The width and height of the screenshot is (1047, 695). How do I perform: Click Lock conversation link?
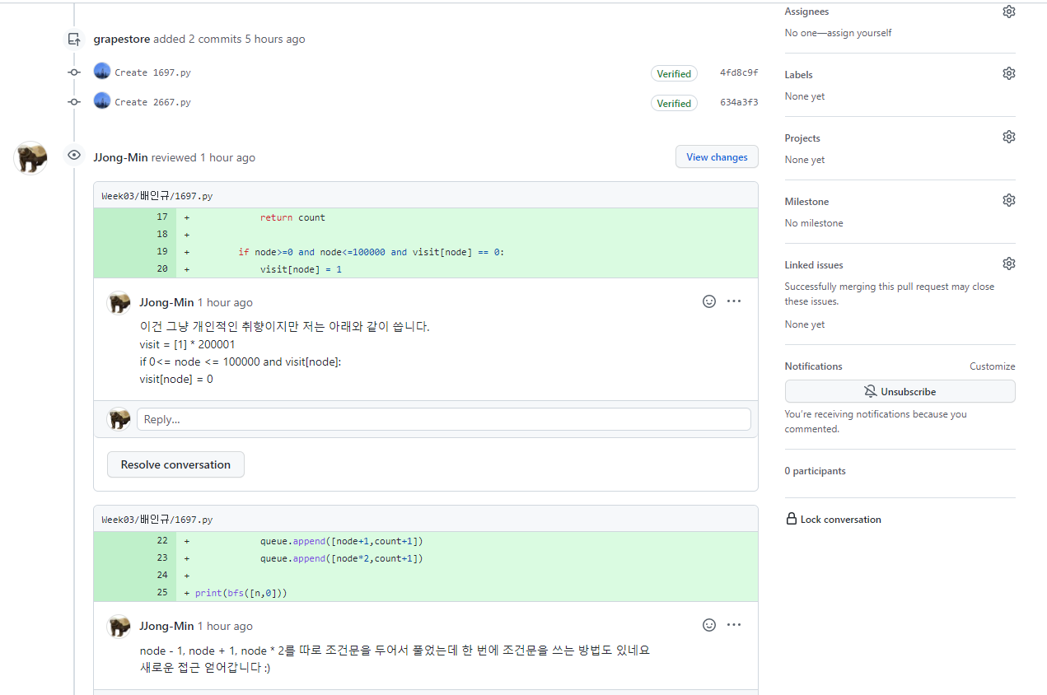tap(840, 520)
